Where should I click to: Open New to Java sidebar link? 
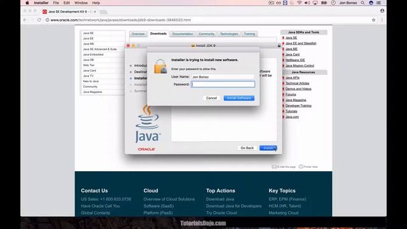coord(91,81)
